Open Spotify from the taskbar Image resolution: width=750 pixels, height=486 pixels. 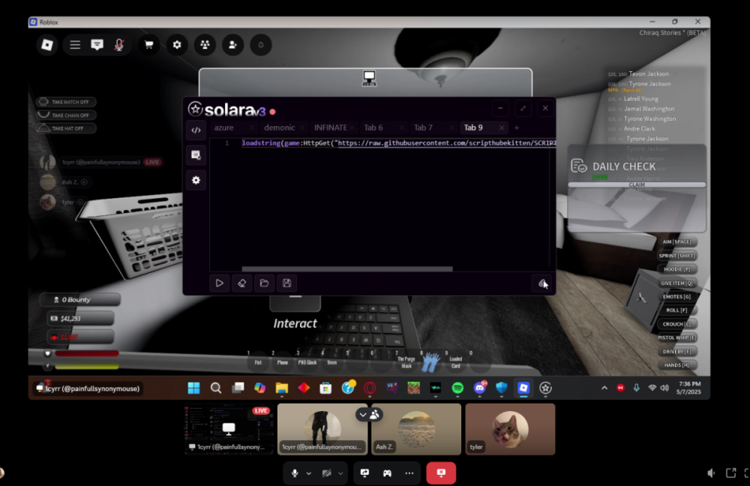457,388
